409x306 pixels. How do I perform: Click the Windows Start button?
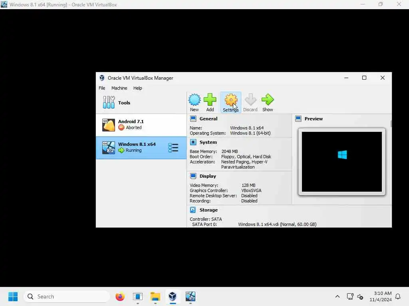coord(13,296)
